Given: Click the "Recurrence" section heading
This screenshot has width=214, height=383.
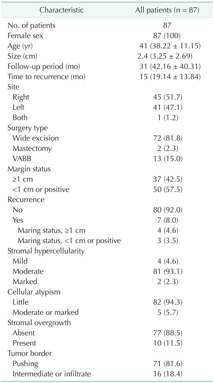Looking at the screenshot, I should (26, 200).
